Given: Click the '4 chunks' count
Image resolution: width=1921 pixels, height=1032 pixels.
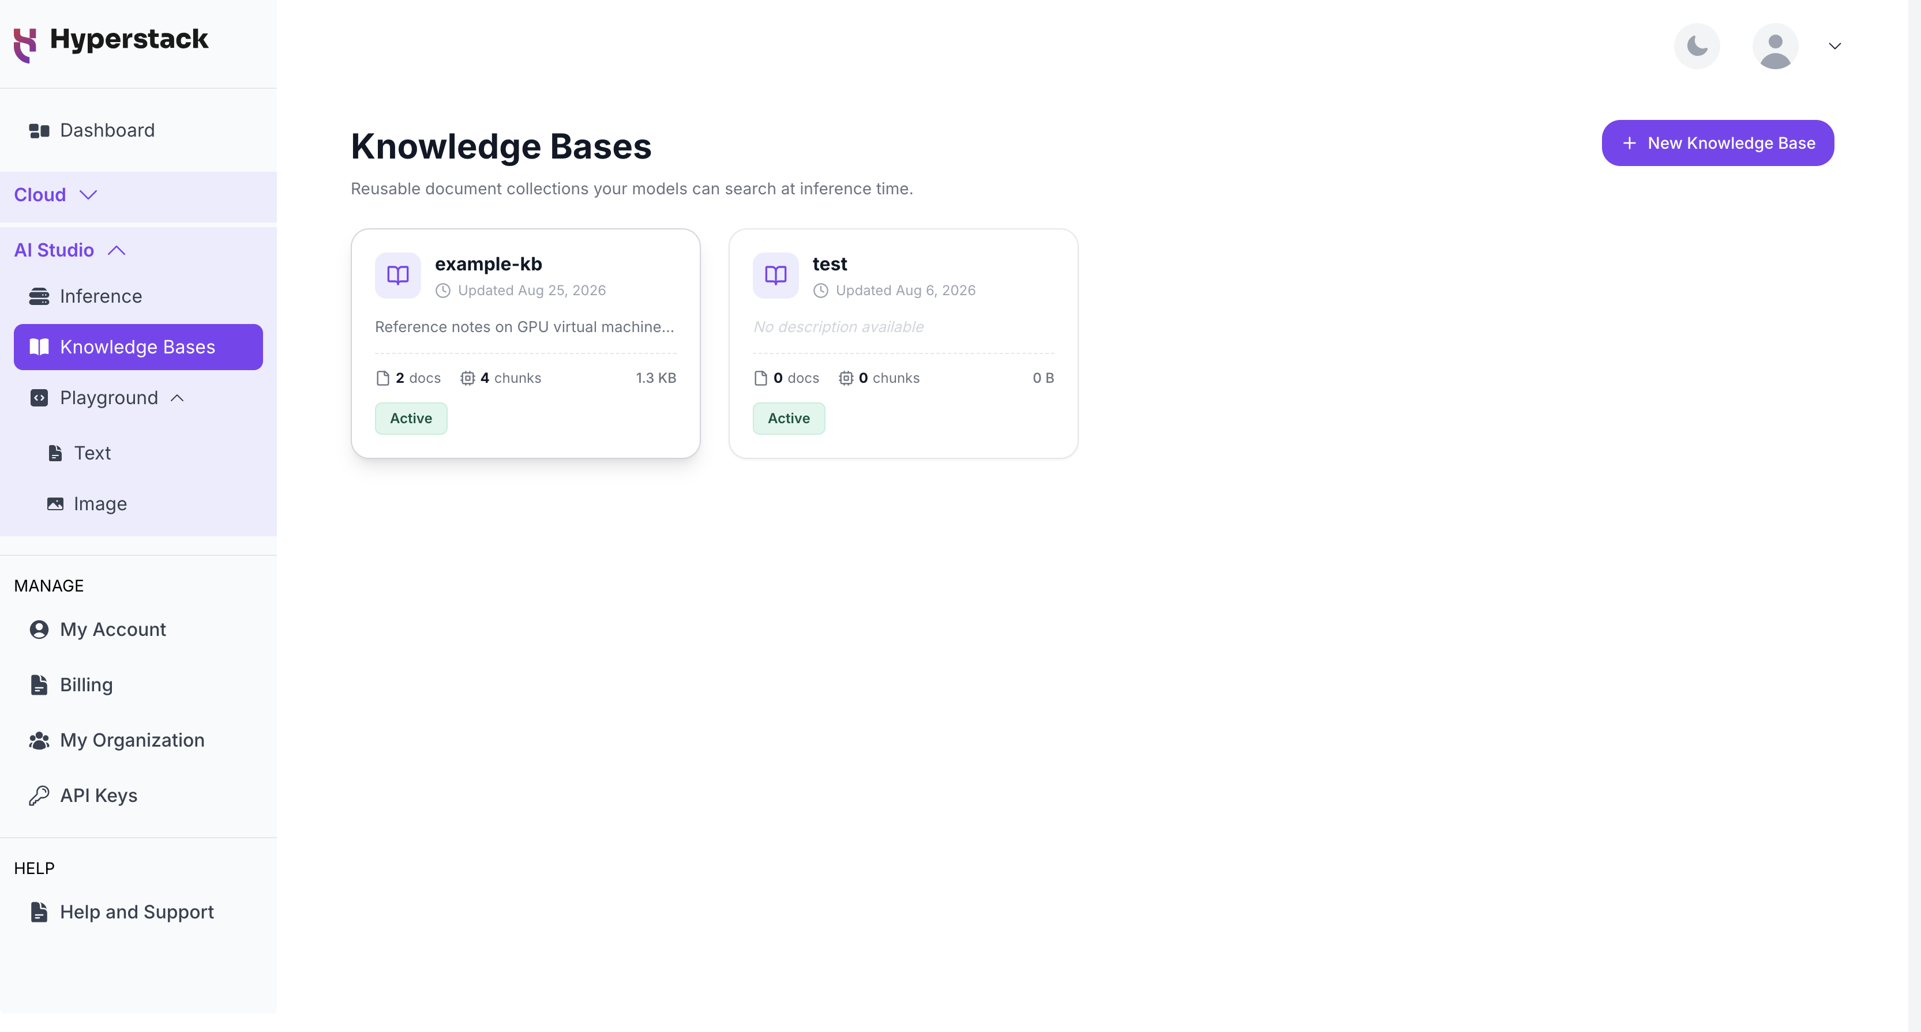Looking at the screenshot, I should (x=511, y=379).
